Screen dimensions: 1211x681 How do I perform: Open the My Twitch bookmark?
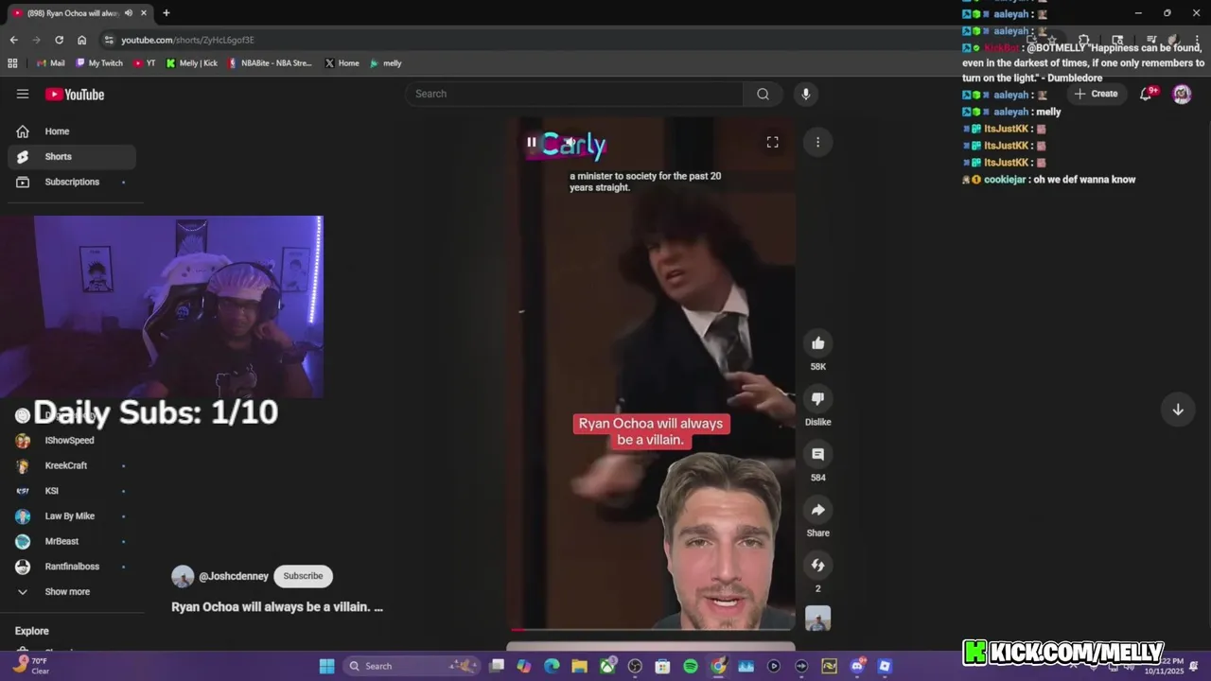tap(99, 63)
